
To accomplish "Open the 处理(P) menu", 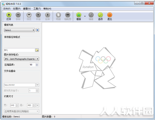I will coord(17,9).
